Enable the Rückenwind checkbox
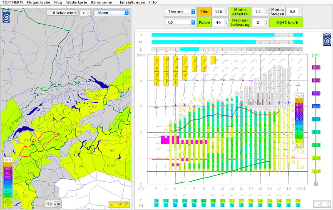 click(50, 13)
